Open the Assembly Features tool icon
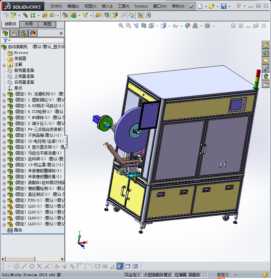The height and width of the screenshot is (279, 271). (x=73, y=15)
